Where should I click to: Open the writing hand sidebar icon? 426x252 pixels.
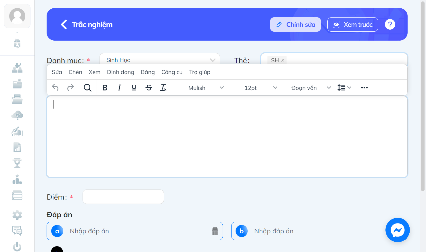[x=17, y=131]
